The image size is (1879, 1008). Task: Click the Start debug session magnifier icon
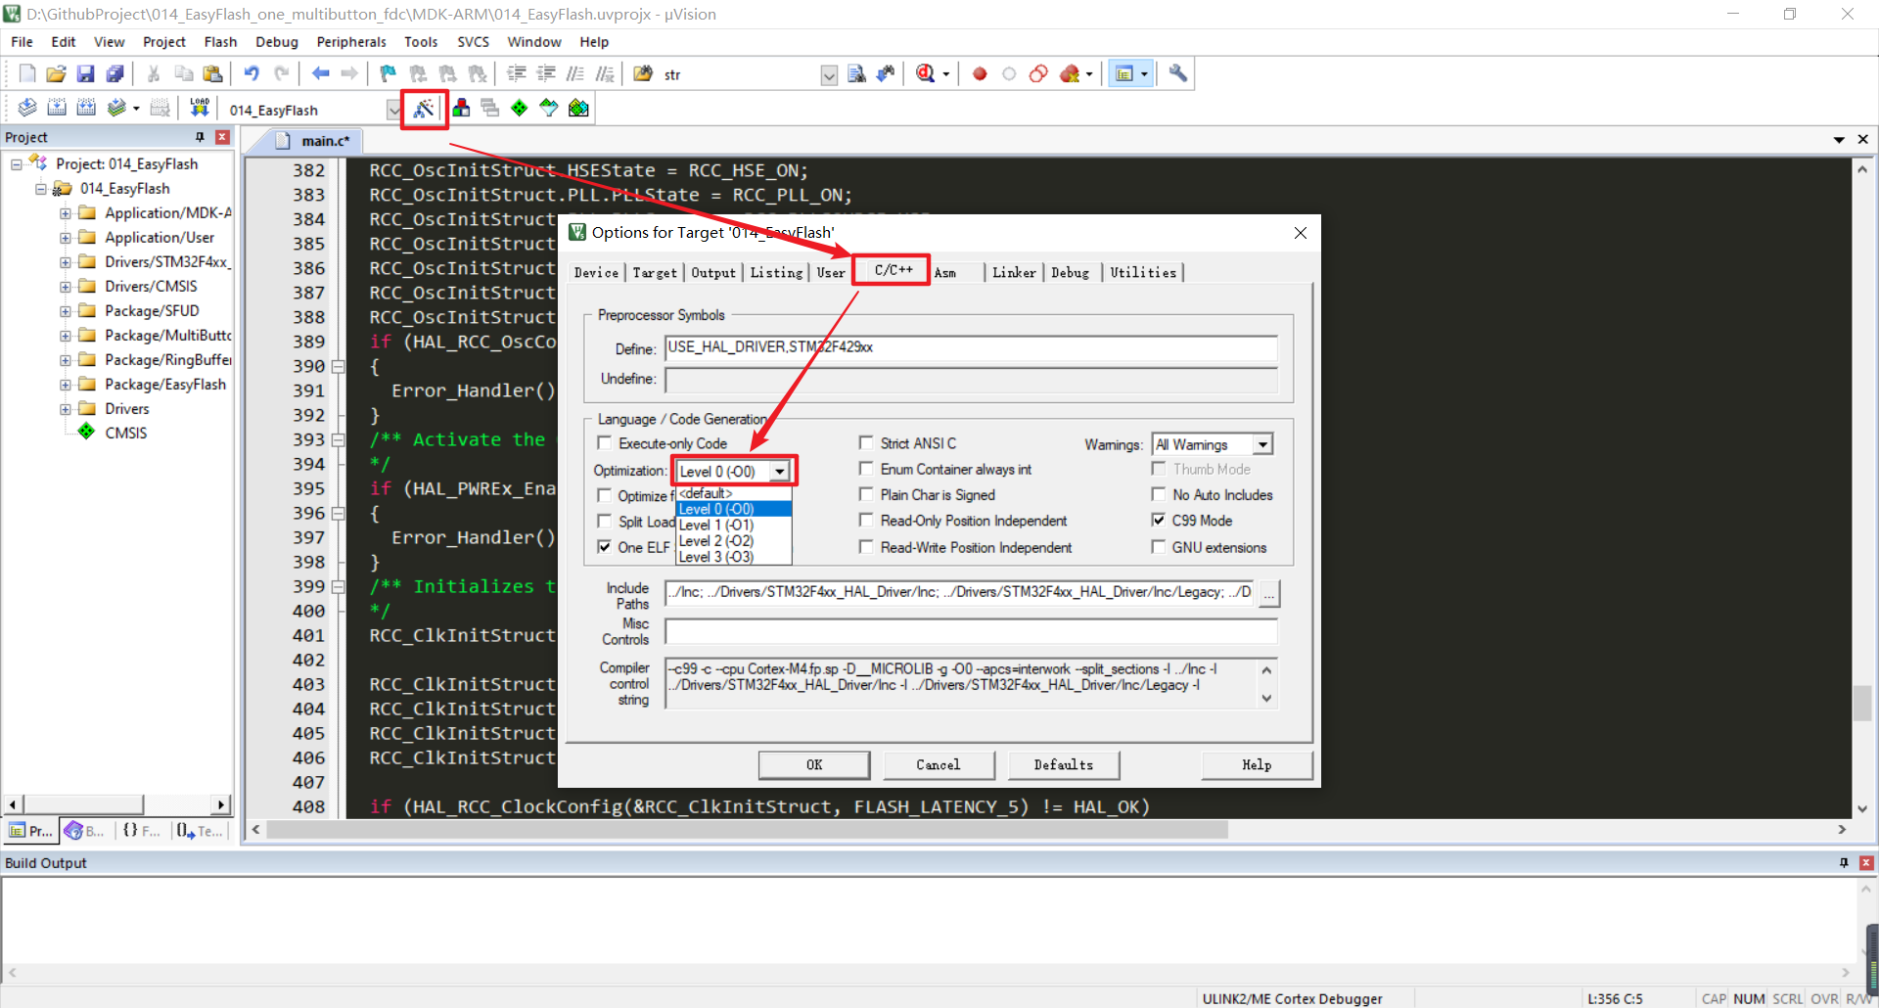pos(926,73)
